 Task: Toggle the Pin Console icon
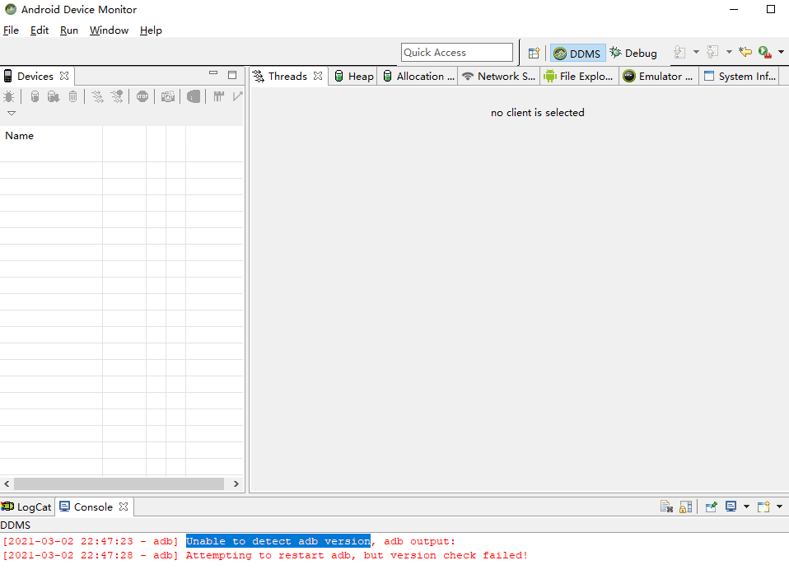pyautogui.click(x=711, y=507)
